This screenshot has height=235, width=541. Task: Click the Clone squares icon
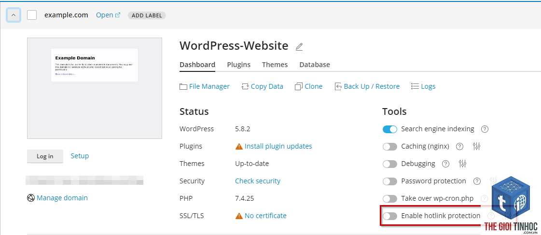(x=299, y=86)
